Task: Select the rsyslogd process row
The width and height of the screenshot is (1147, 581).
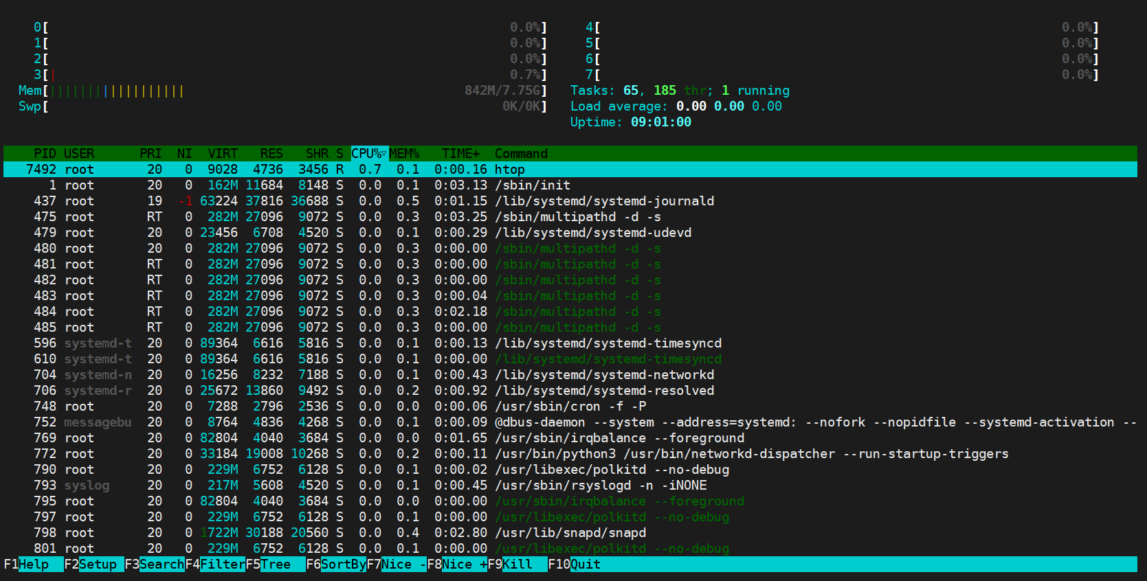Action: 570,486
